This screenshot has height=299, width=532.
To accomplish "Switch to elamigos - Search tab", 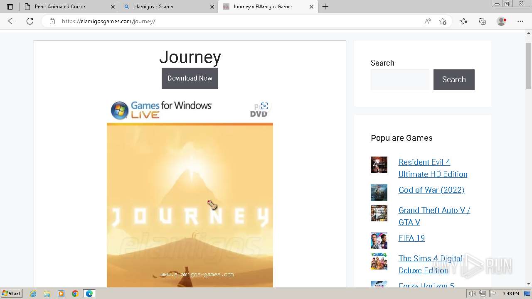I will (x=168, y=7).
